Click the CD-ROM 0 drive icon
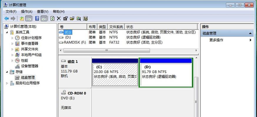Image resolution: width=257 pixels, height=117 pixels. coord(63,92)
